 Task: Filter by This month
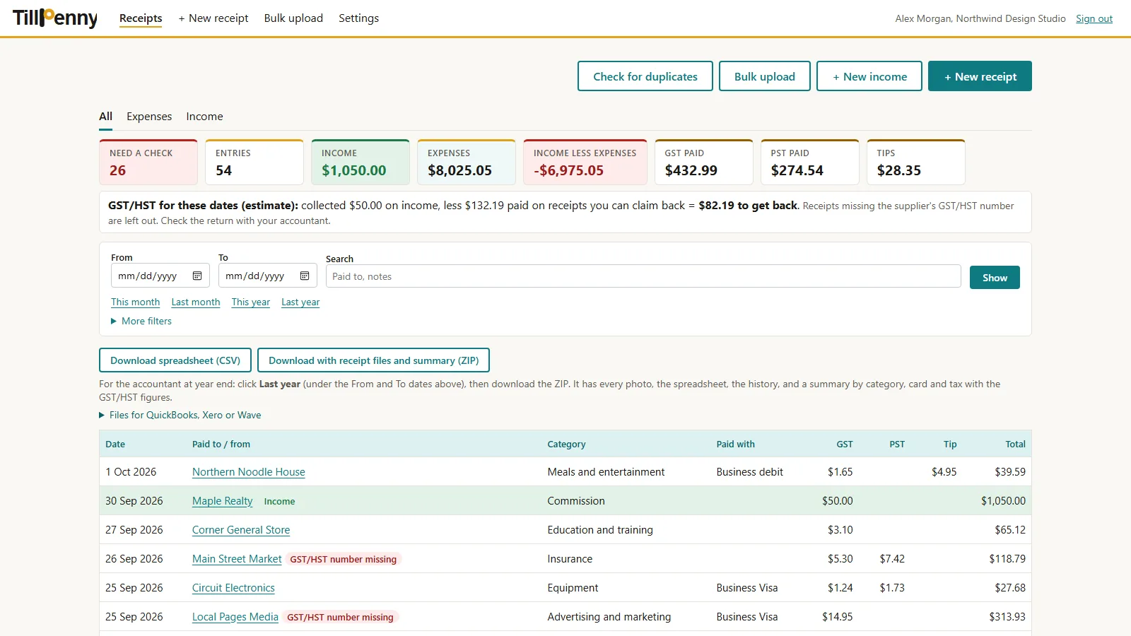[x=136, y=302]
